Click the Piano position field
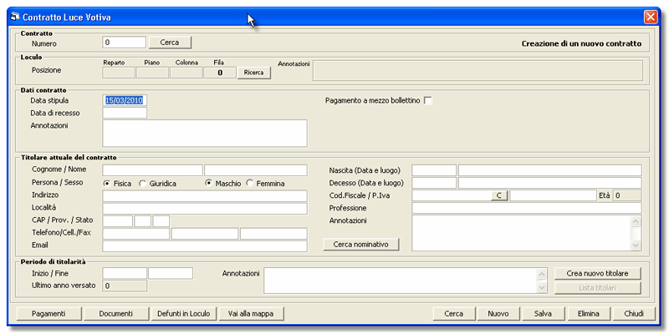669x334 pixels. pos(152,73)
